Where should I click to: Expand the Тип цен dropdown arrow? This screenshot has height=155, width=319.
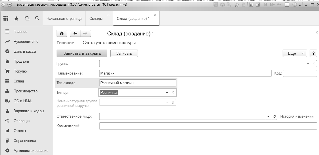[x=167, y=93]
